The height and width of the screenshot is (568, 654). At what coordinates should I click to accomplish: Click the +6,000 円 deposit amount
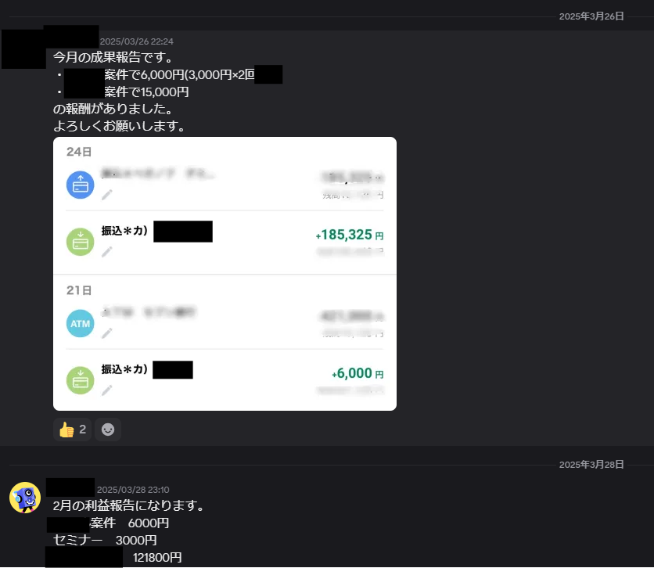coord(358,373)
